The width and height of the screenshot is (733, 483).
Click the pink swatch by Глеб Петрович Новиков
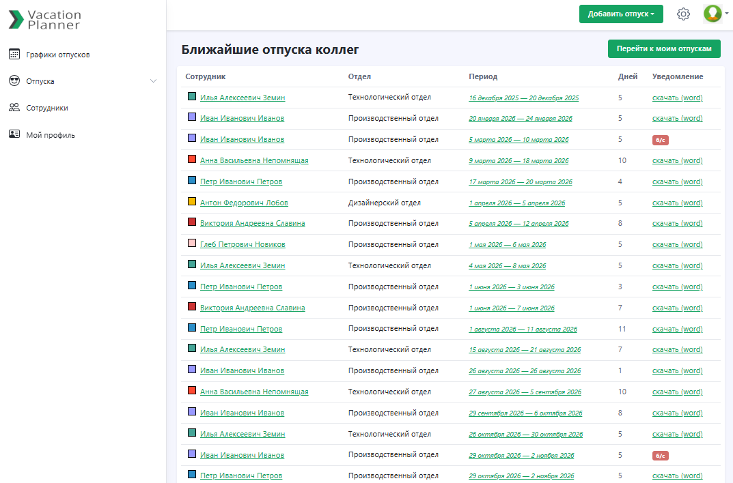192,244
